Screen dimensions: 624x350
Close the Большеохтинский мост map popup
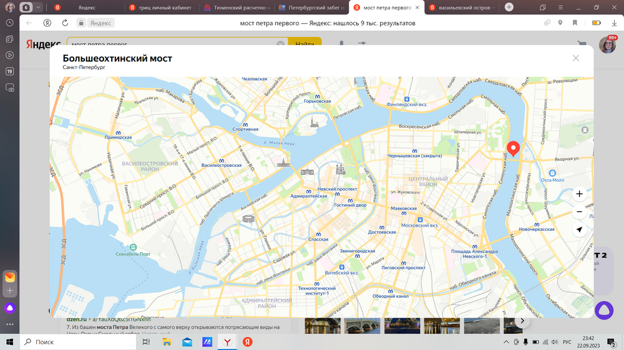click(x=575, y=58)
